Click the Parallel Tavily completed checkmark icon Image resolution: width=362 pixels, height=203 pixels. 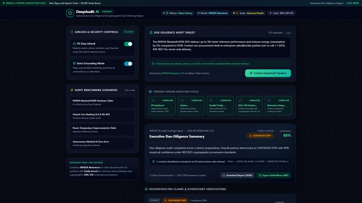211,100
